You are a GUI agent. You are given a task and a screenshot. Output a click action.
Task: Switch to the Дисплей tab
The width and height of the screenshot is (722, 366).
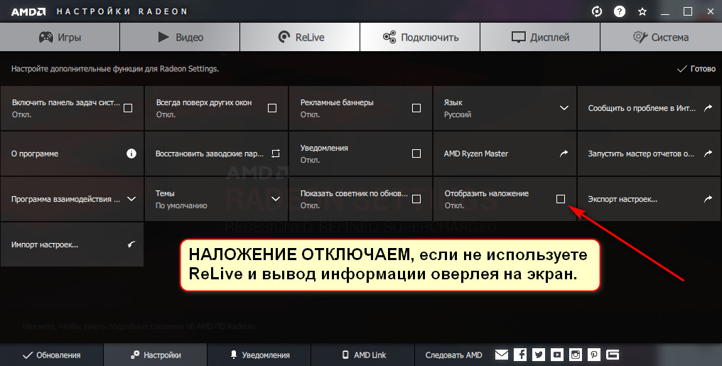(x=540, y=37)
